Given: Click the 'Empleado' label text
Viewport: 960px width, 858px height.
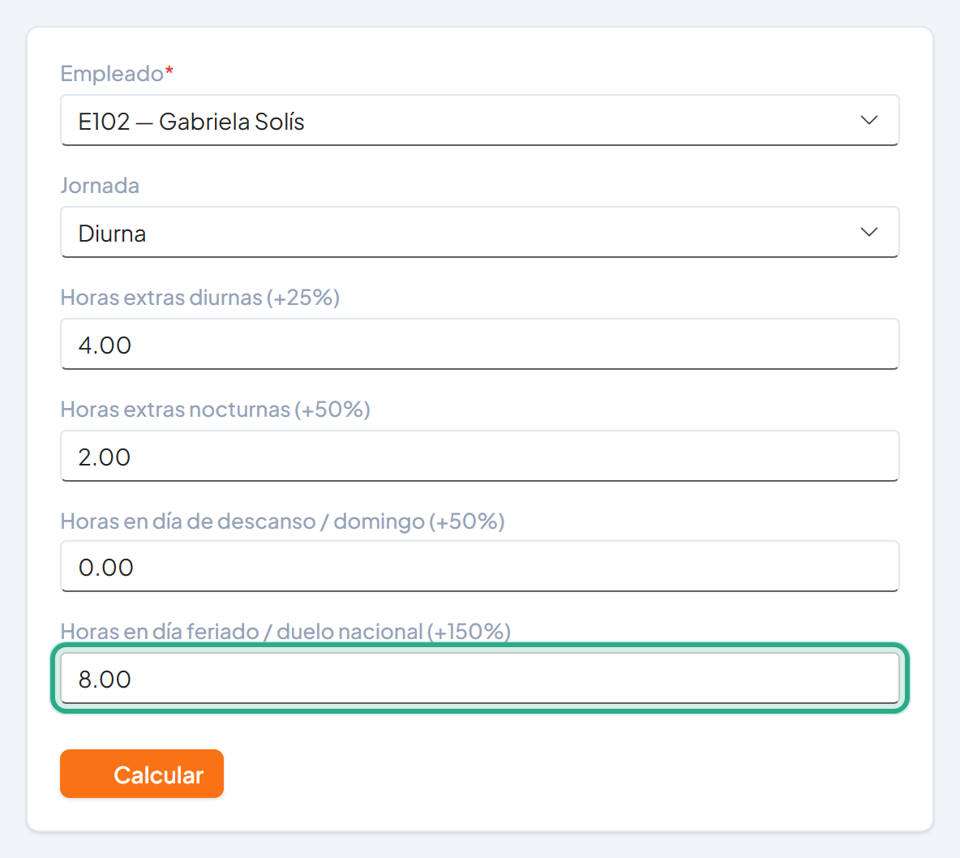Looking at the screenshot, I should (x=112, y=74).
